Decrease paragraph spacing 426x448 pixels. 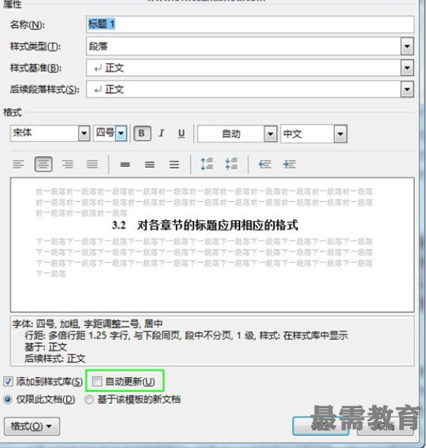click(231, 165)
